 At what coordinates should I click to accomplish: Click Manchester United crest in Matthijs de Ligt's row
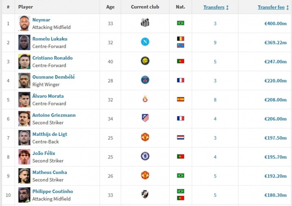(145, 137)
